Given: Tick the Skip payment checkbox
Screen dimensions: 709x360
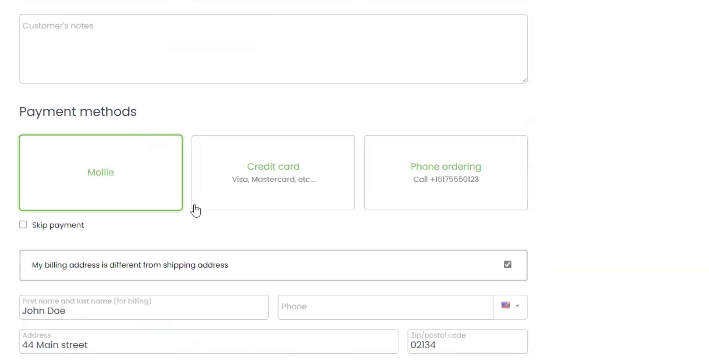Looking at the screenshot, I should coord(23,225).
